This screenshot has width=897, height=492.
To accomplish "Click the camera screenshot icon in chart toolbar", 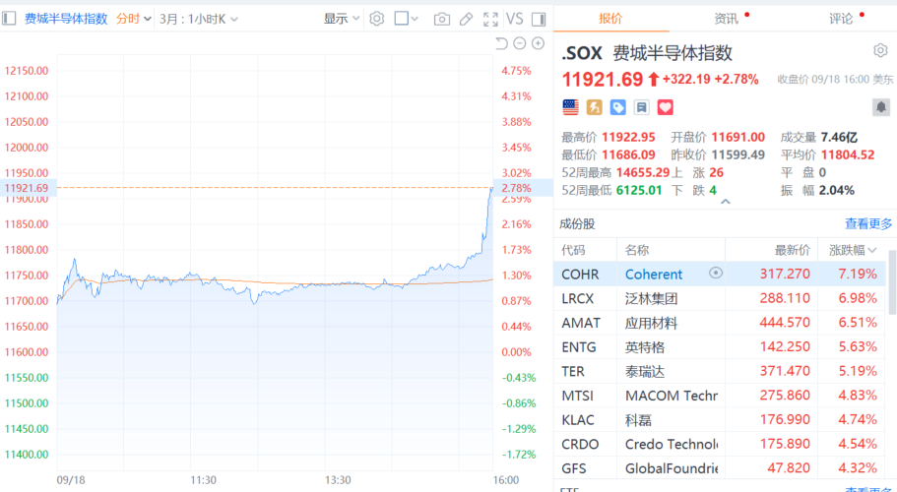I will 441,19.
